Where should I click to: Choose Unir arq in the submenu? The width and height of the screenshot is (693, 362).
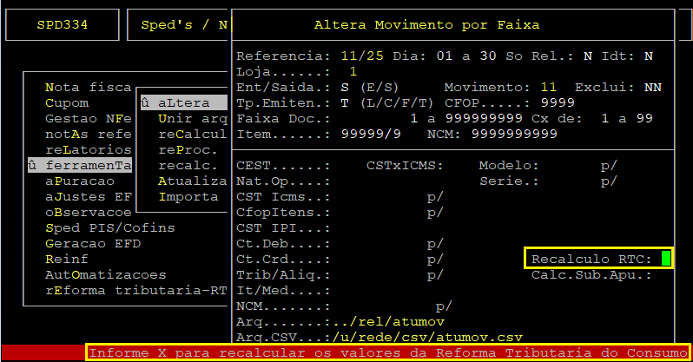(x=192, y=119)
